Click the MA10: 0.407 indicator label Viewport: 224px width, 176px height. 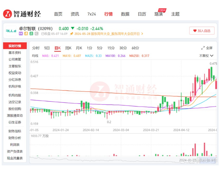click(x=72, y=56)
